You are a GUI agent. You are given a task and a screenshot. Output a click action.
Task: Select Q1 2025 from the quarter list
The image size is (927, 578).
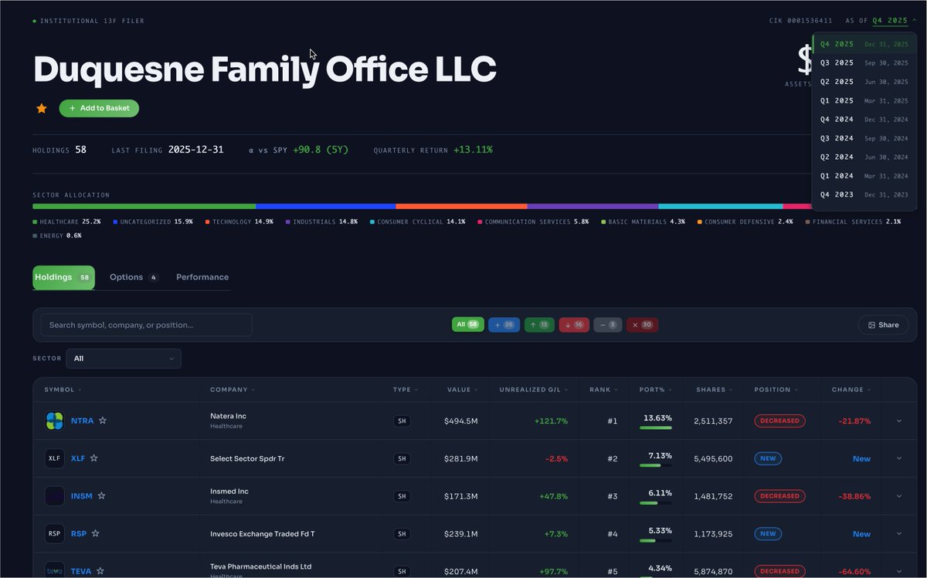point(864,100)
